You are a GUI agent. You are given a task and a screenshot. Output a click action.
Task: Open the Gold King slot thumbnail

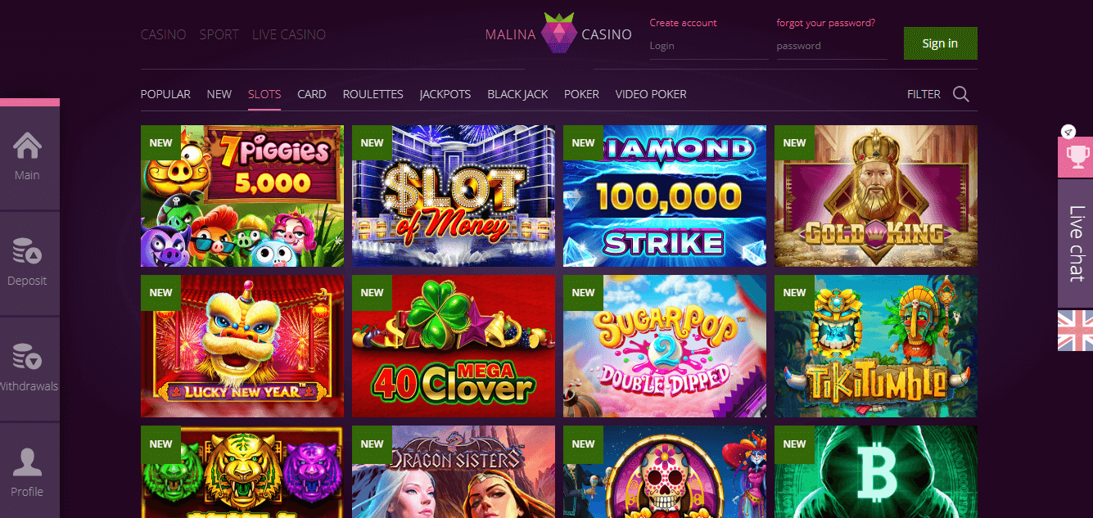tap(876, 196)
